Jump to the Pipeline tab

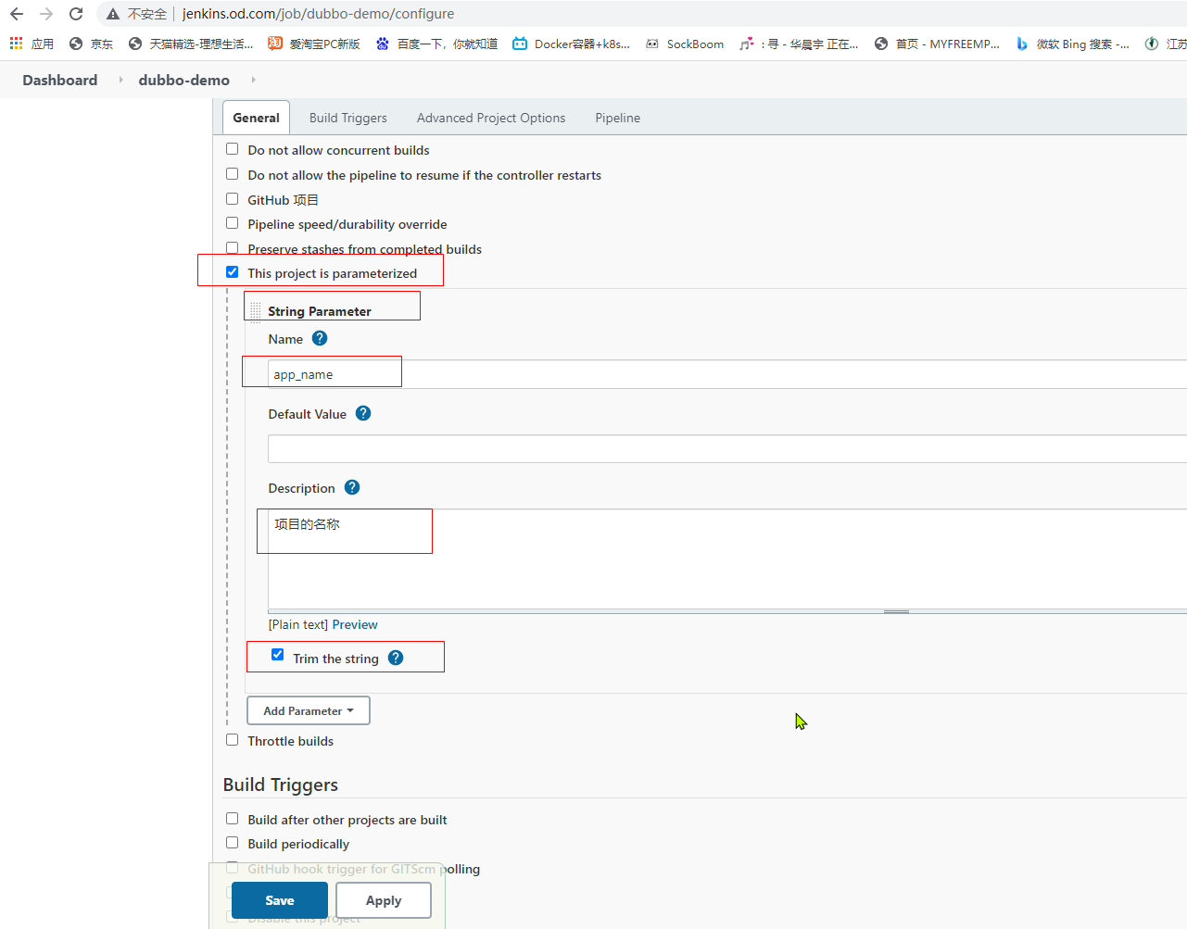[x=618, y=118]
